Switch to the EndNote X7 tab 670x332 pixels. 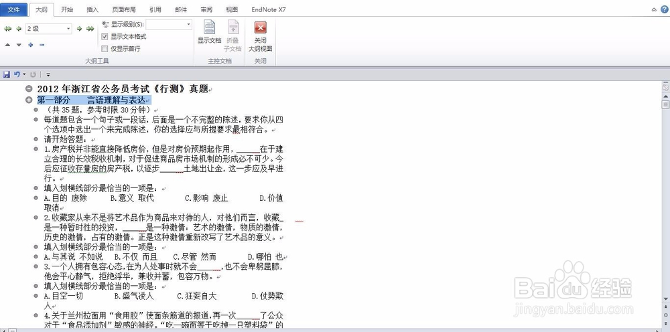[269, 9]
